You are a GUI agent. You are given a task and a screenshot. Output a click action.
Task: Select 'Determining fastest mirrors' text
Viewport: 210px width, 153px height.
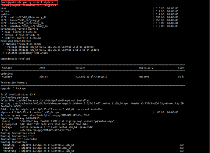[19, 29]
